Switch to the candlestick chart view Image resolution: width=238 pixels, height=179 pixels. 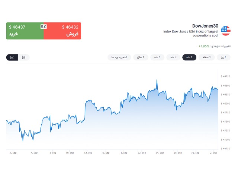24,57
